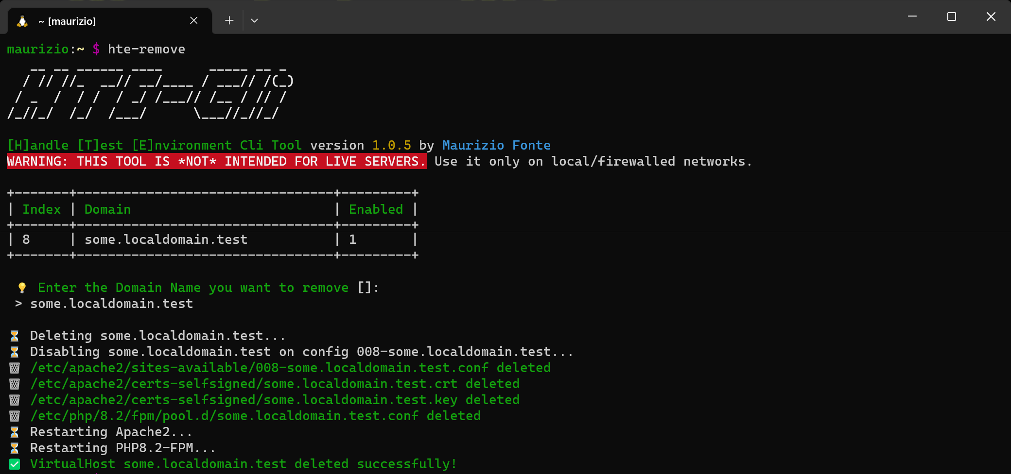The height and width of the screenshot is (474, 1011).
Task: Click the typed answer '> some.localdomain.test'
Action: click(104, 304)
